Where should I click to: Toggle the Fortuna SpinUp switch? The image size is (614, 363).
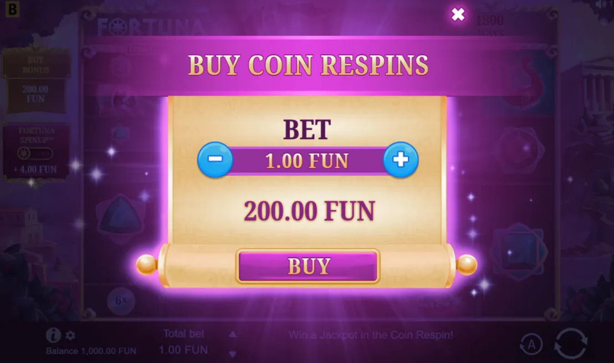(x=35, y=154)
